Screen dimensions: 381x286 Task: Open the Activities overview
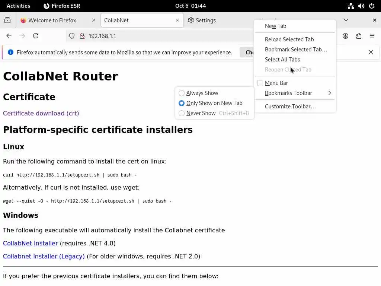(x=18, y=6)
